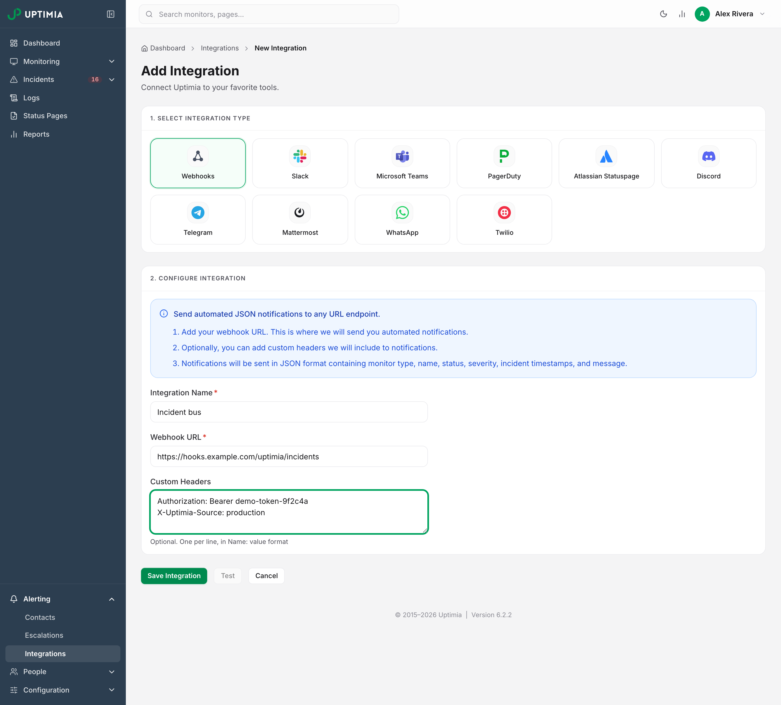This screenshot has width=781, height=705.
Task: Click the Uptimia logo
Action: click(x=35, y=14)
